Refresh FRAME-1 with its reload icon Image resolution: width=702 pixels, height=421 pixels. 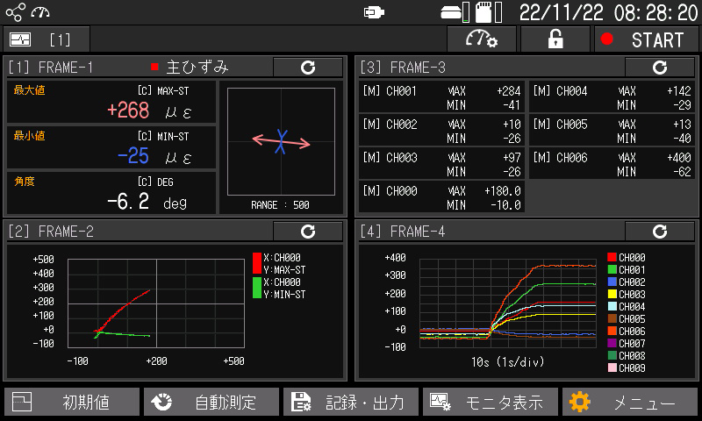click(307, 68)
